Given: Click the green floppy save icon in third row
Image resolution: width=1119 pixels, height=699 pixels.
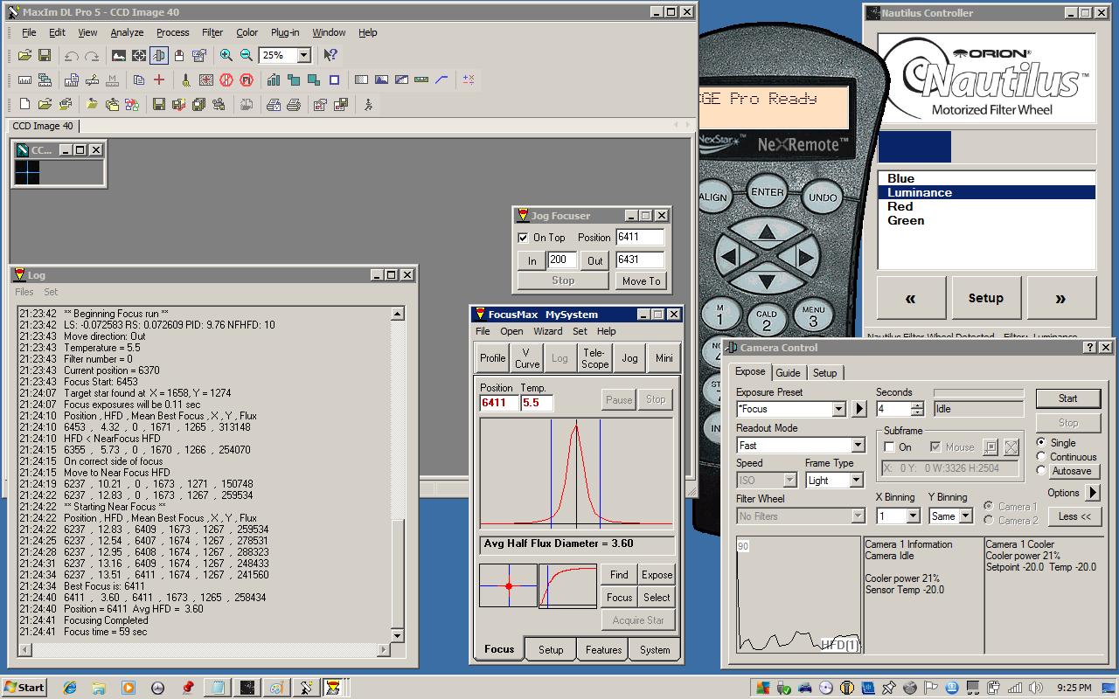Looking at the screenshot, I should [158, 104].
